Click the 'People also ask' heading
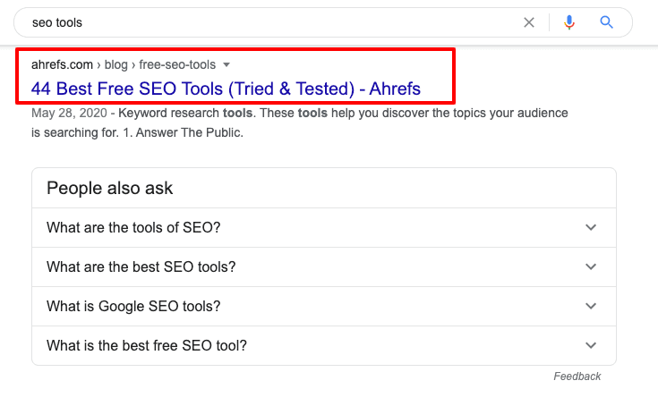Viewport: 658px width, 406px height. [x=109, y=188]
